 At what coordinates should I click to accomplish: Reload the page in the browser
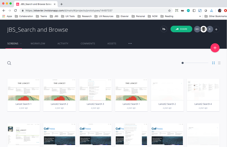[15, 11]
